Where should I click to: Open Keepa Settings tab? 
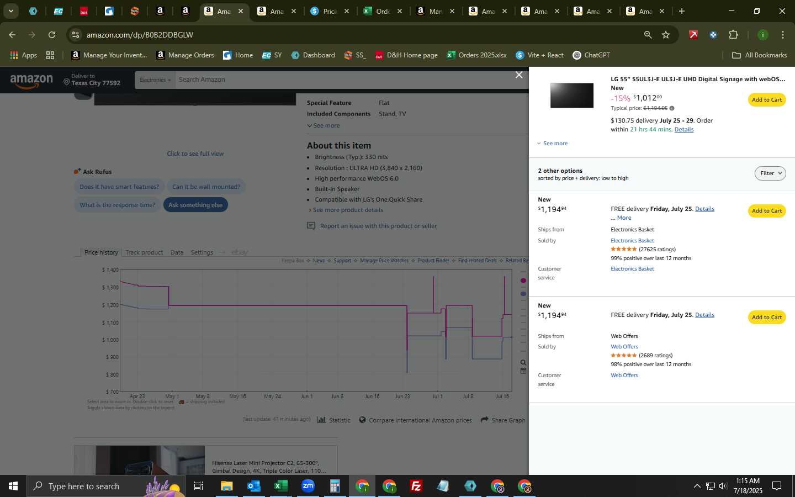coord(202,252)
